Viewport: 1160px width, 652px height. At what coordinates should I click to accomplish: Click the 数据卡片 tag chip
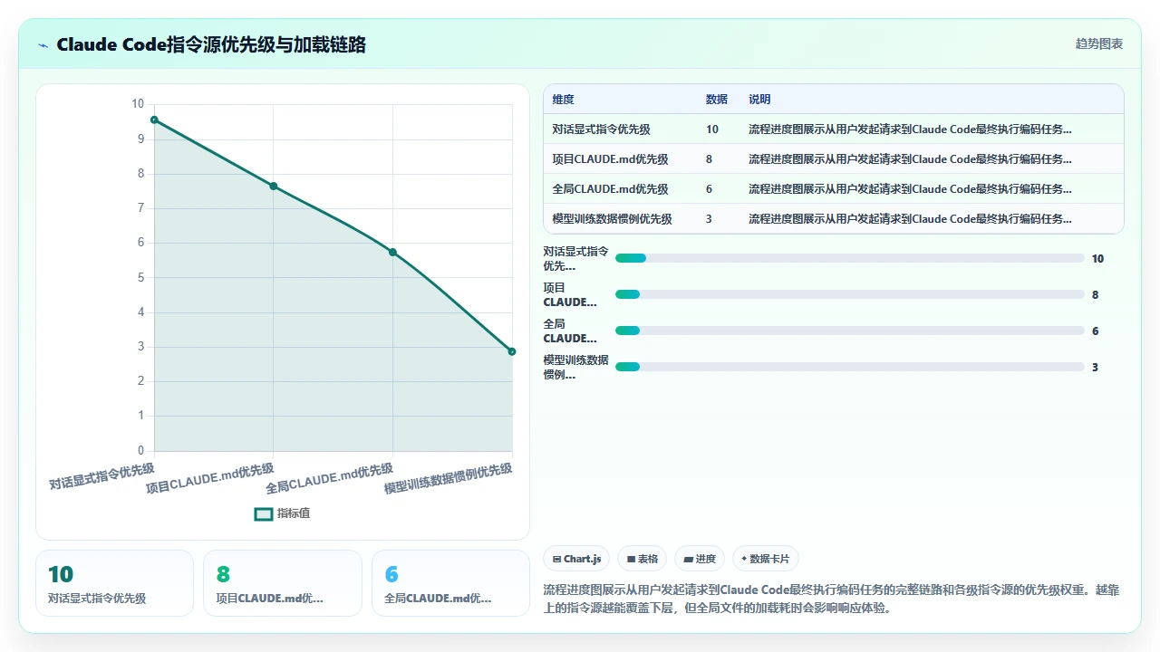click(766, 559)
